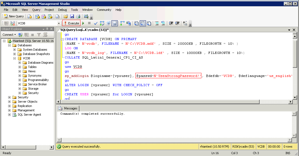Click 'rhiantest (10.50 RTM)' status entry

[x=214, y=147]
